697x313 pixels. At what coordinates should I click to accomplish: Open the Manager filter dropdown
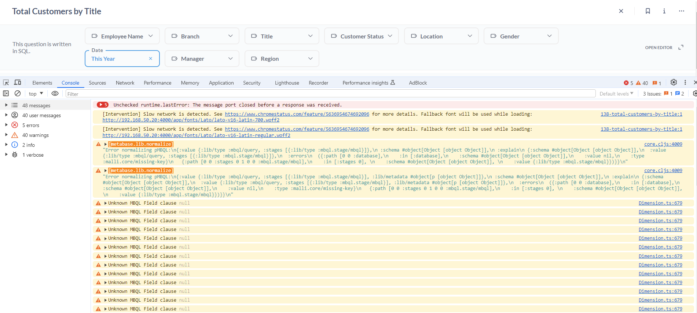tap(202, 59)
